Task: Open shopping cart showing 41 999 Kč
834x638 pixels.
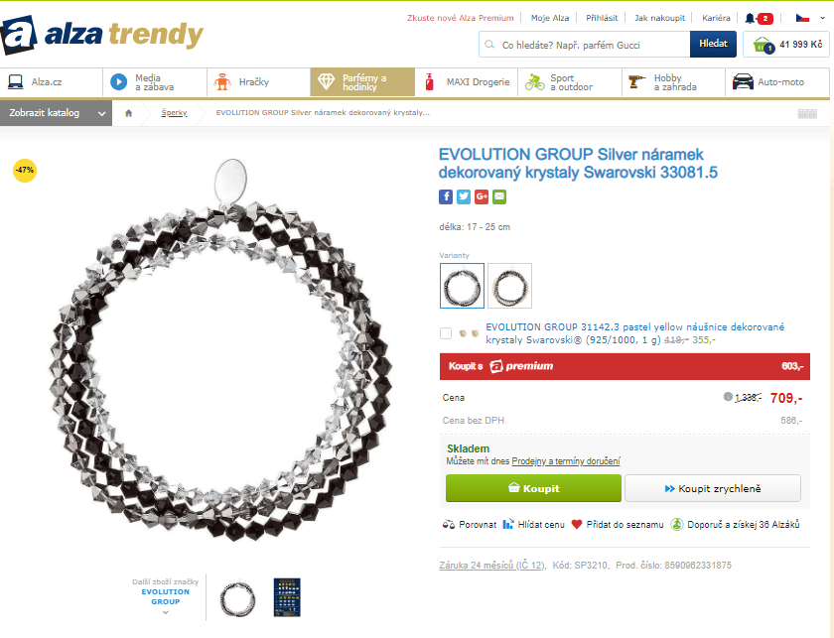Action: coord(786,45)
